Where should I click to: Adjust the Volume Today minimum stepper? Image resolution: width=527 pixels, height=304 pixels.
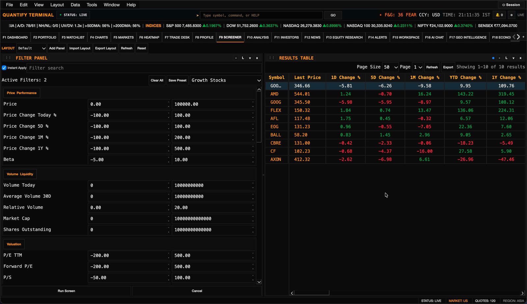(x=169, y=185)
